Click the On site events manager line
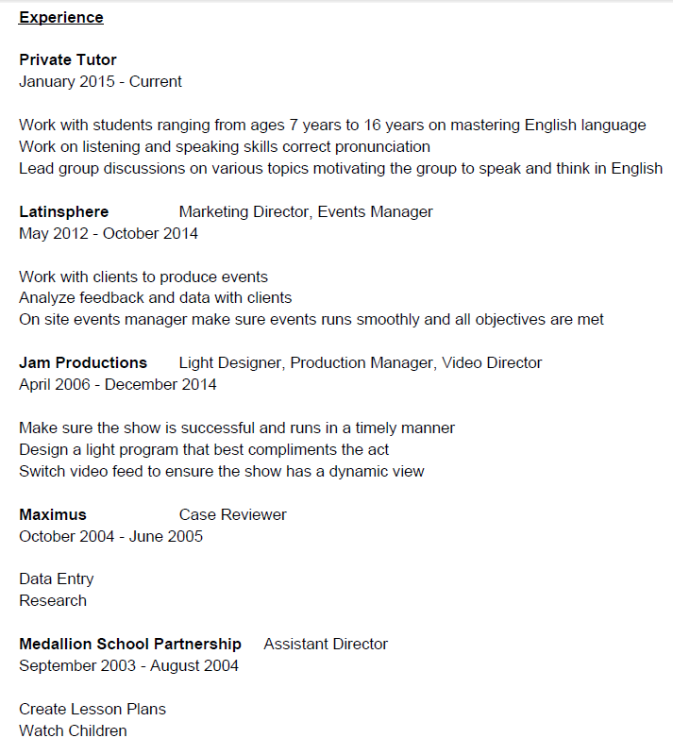 tap(311, 319)
